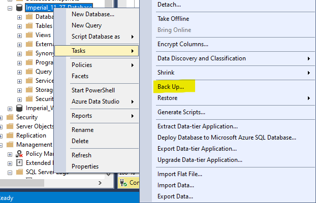
Task: Select Generate Scripts... menu entry
Action: coord(181,112)
